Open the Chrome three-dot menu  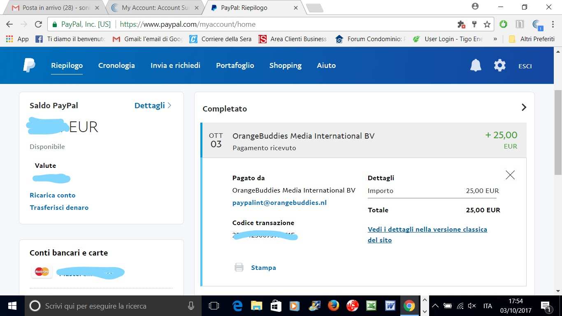coord(553,24)
